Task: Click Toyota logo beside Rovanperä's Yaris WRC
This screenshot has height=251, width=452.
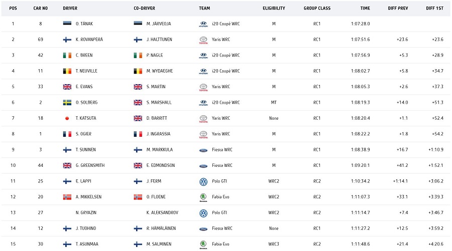Action: [203, 40]
